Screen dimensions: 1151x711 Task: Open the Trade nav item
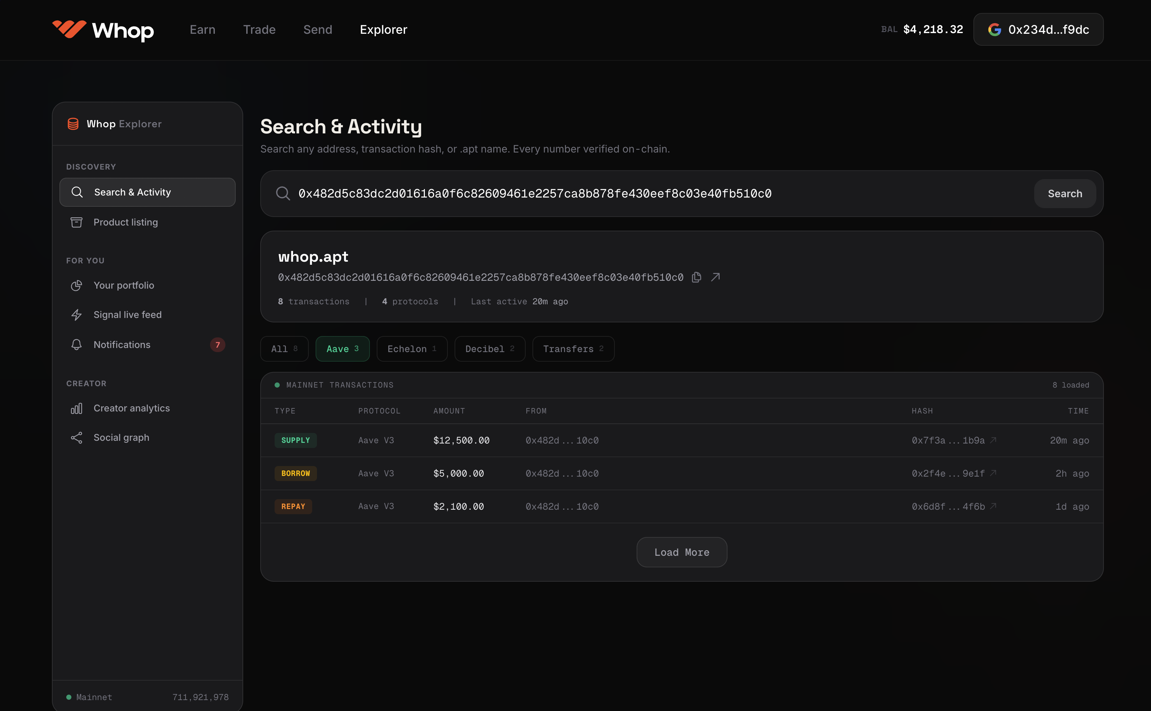point(259,30)
